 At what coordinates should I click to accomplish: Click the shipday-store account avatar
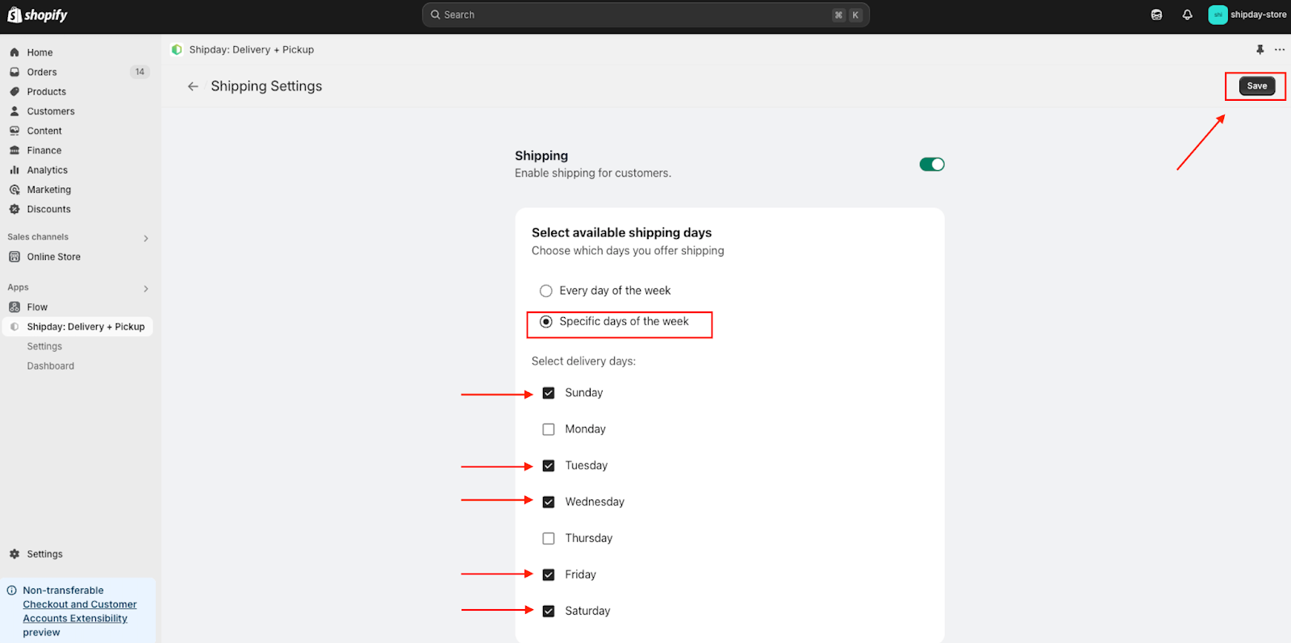tap(1218, 15)
